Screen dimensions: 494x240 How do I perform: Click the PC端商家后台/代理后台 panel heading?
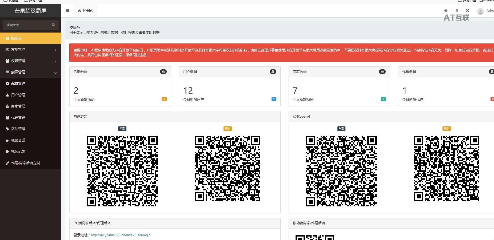coord(92,223)
